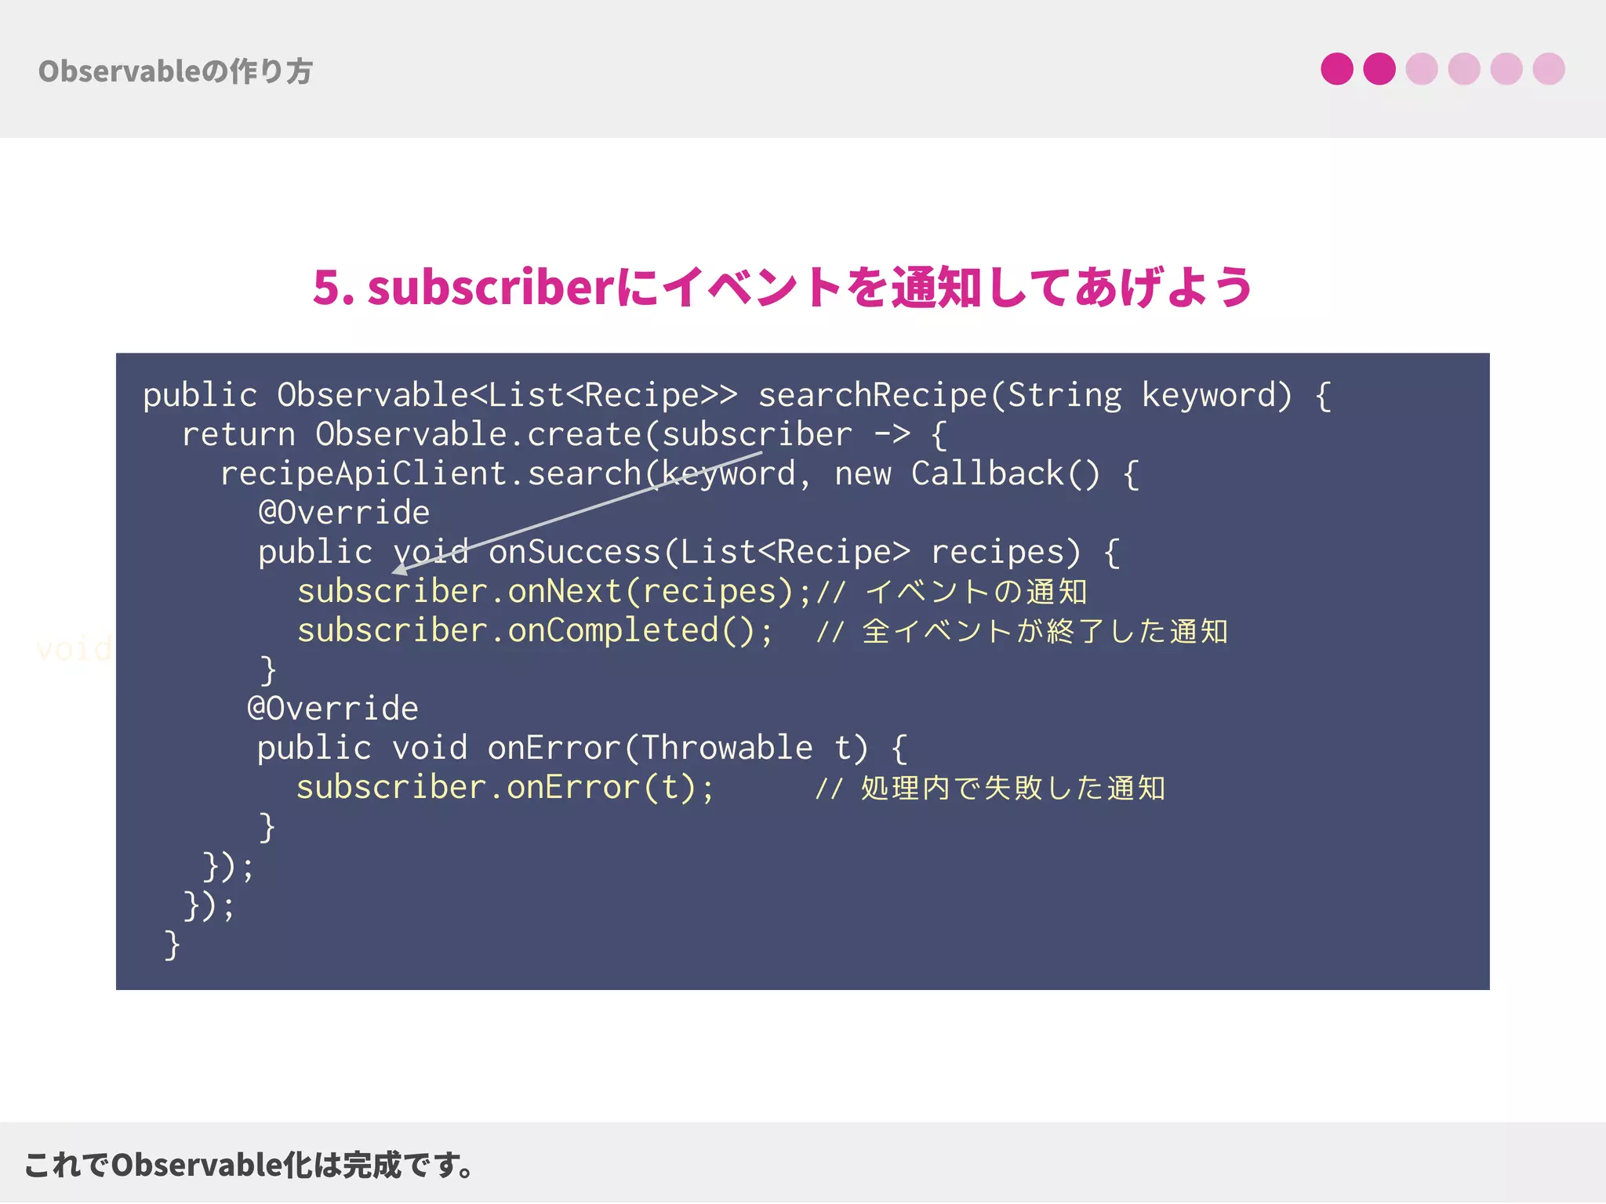Click the line 'return Observable.create(subscriber -> {'
The image size is (1606, 1204).
(x=565, y=434)
